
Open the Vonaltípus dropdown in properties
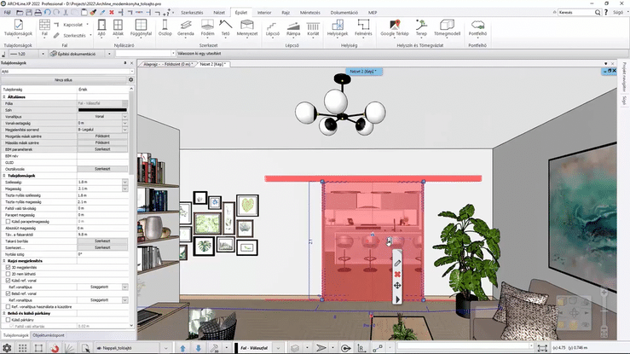pyautogui.click(x=124, y=116)
